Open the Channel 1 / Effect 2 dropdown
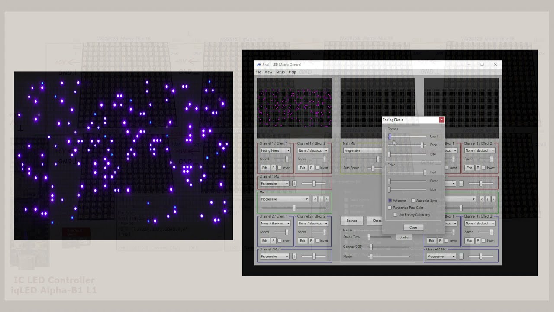This screenshot has height=312, width=554. point(313,150)
